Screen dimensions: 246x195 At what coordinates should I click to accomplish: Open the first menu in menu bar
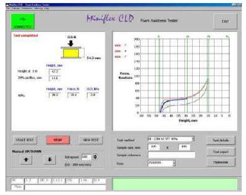(x=8, y=8)
